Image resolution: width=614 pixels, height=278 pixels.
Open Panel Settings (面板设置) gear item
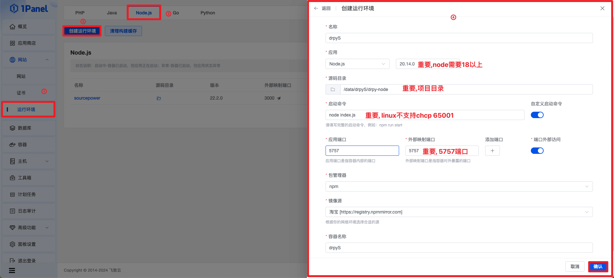[27, 244]
